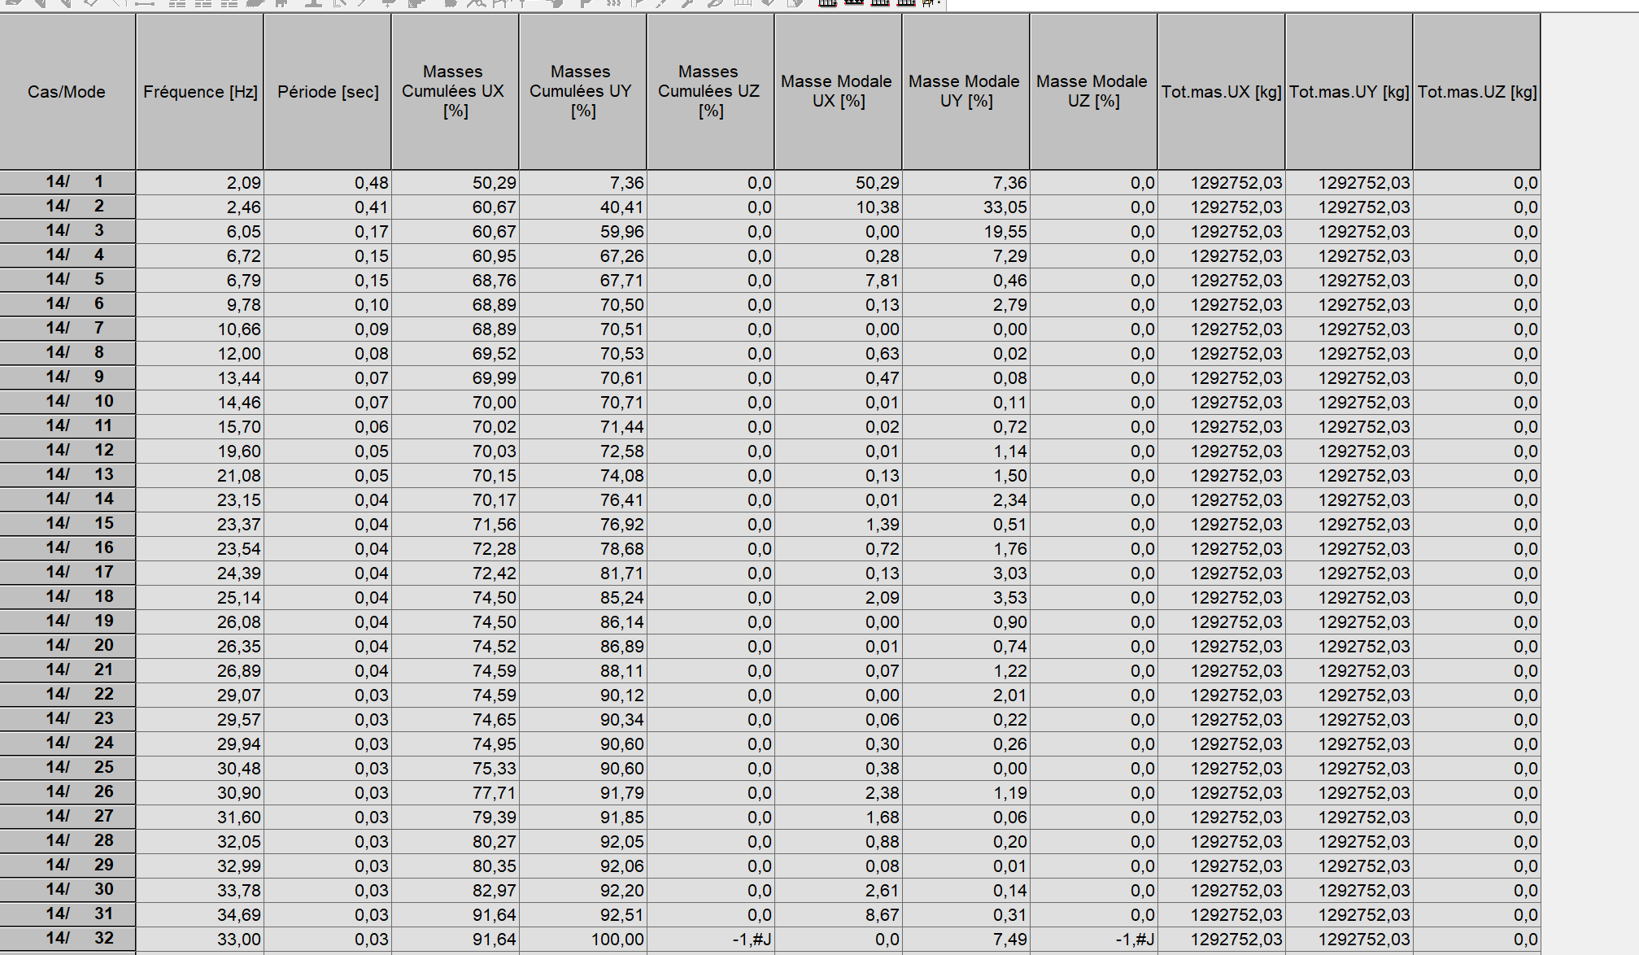Select row header 14/ 2
This screenshot has width=1639, height=955.
tap(68, 207)
